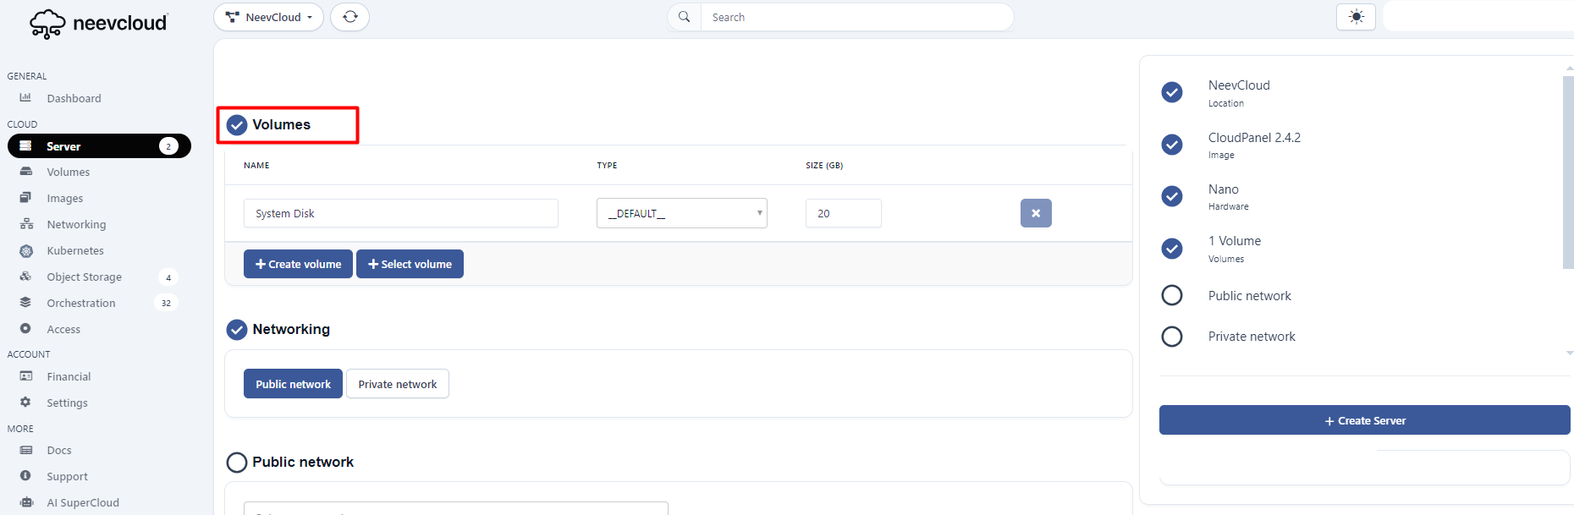
Task: Open Kubernetes from the sidebar
Action: tap(74, 251)
